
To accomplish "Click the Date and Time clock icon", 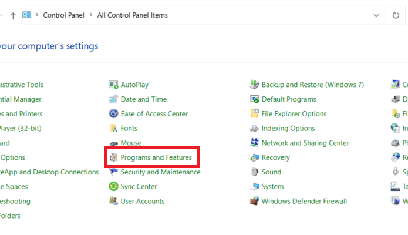I will tap(113, 99).
